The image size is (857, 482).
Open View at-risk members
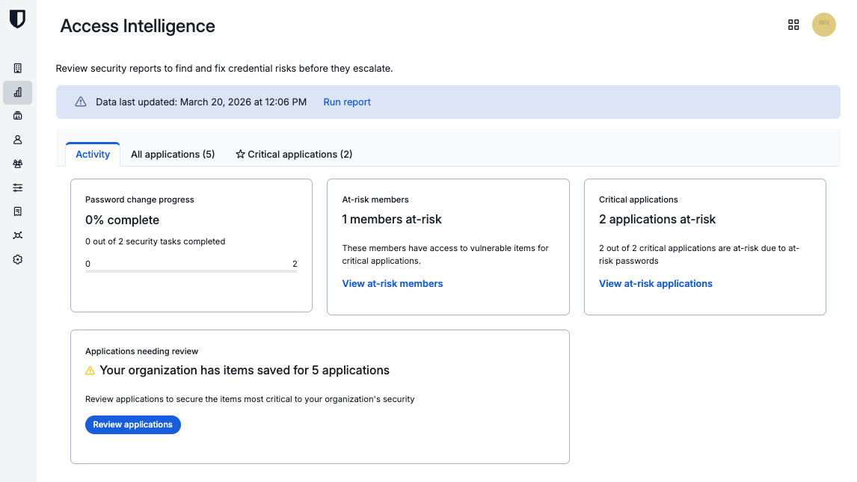coord(393,283)
